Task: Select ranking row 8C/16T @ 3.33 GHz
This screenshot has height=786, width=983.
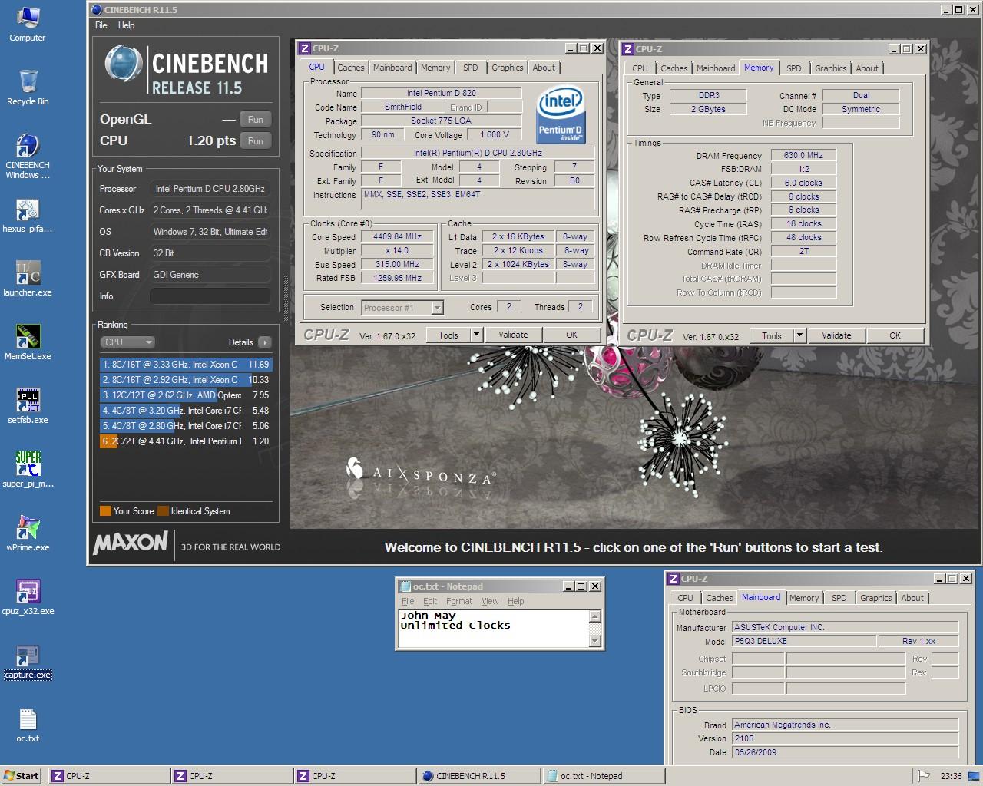Action: (x=185, y=365)
